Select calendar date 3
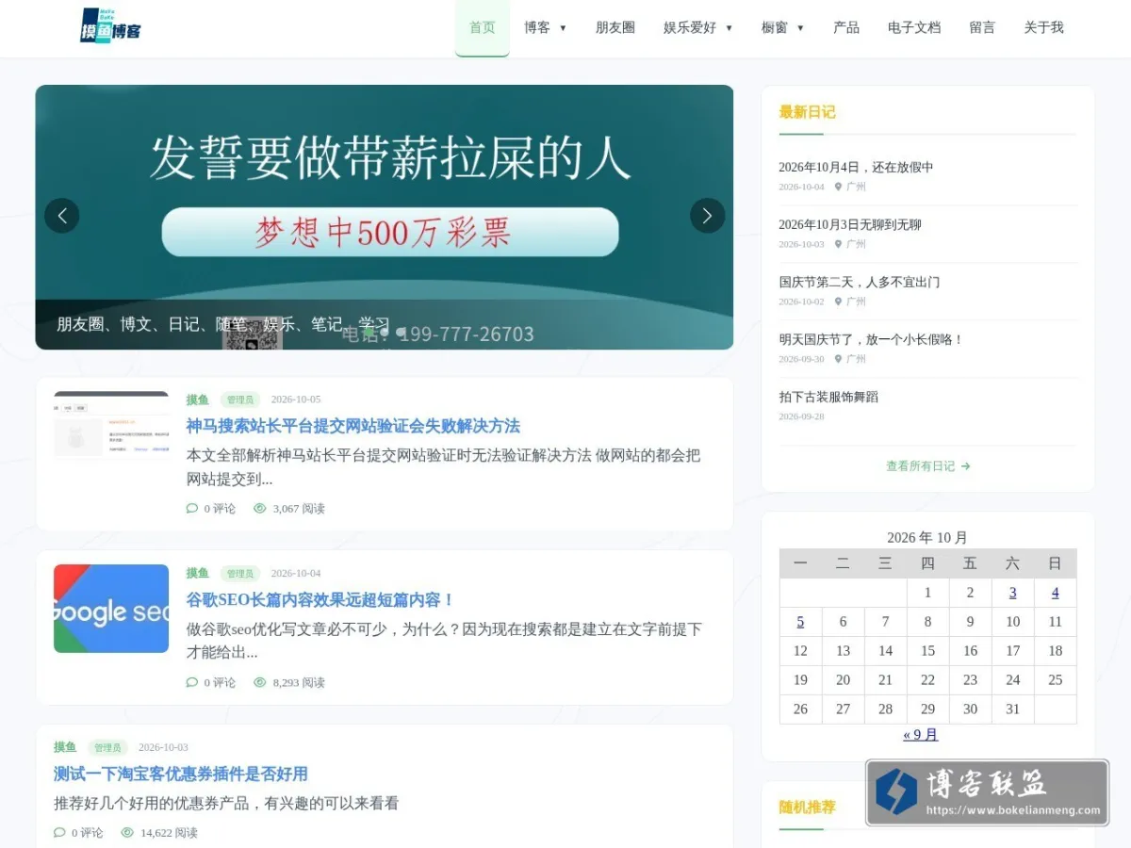This screenshot has width=1131, height=848. tap(1012, 593)
